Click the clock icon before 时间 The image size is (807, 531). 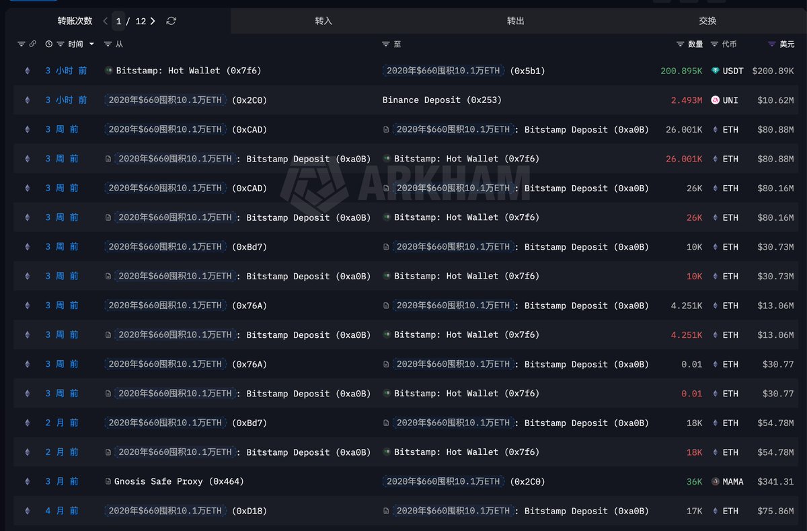click(49, 44)
